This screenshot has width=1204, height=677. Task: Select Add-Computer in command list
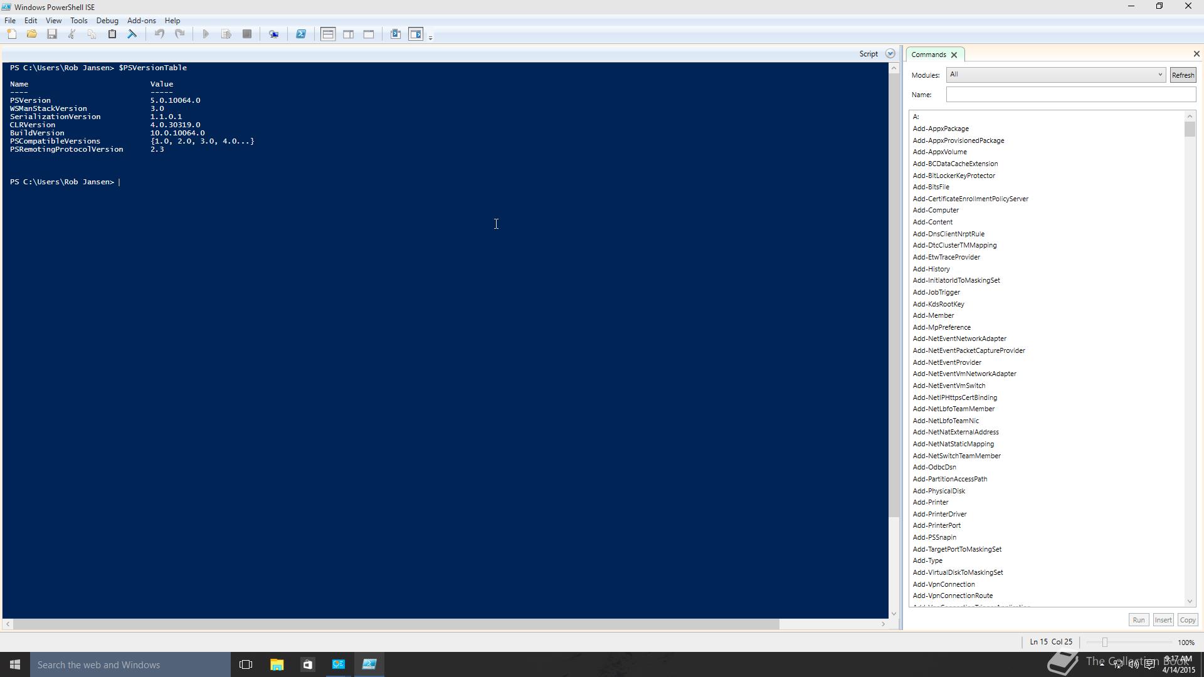click(936, 211)
